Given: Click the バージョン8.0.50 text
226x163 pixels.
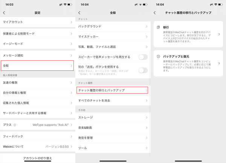Looking at the screenshot, I should pos(57,146).
